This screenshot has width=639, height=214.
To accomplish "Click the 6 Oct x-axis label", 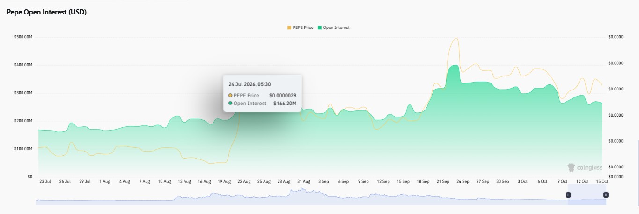I will coord(542,181).
